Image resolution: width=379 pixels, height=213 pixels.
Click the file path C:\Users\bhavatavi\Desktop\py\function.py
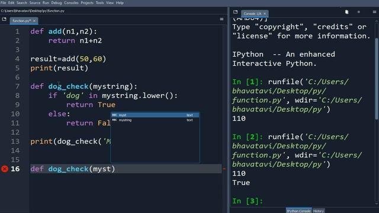(33, 11)
